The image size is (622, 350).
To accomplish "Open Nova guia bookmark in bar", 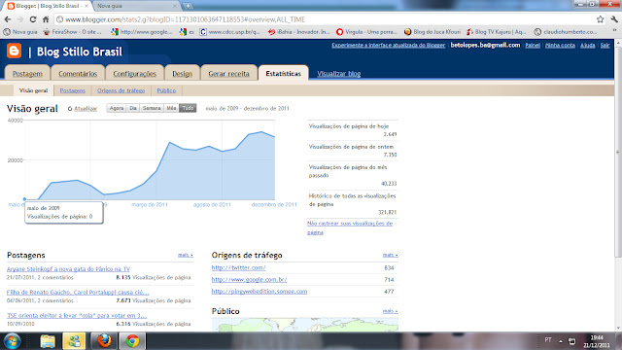I will click(x=20, y=32).
